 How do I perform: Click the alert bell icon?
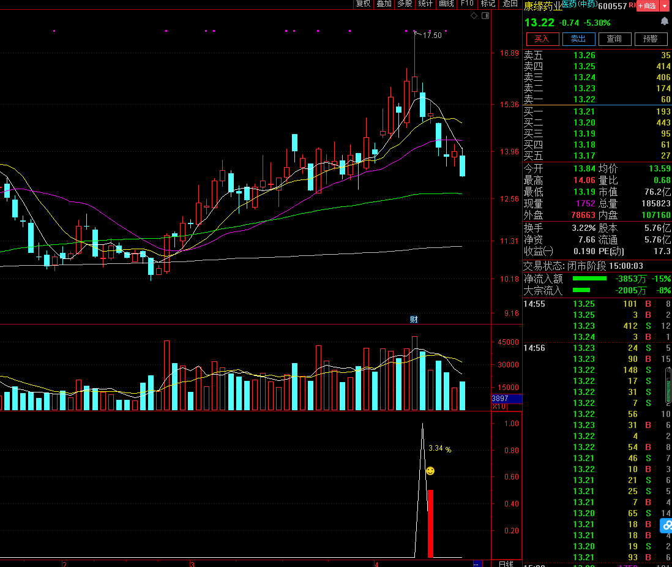click(665, 21)
